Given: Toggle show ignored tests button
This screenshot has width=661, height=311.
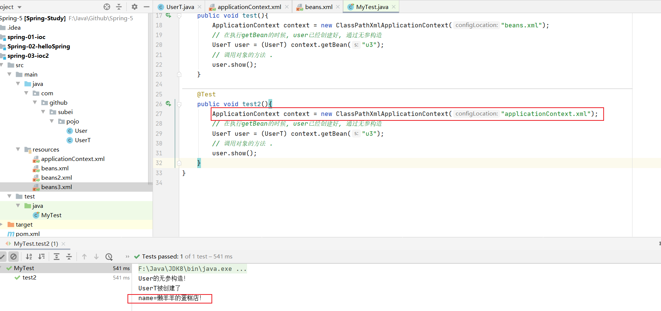Looking at the screenshot, I should coord(13,257).
